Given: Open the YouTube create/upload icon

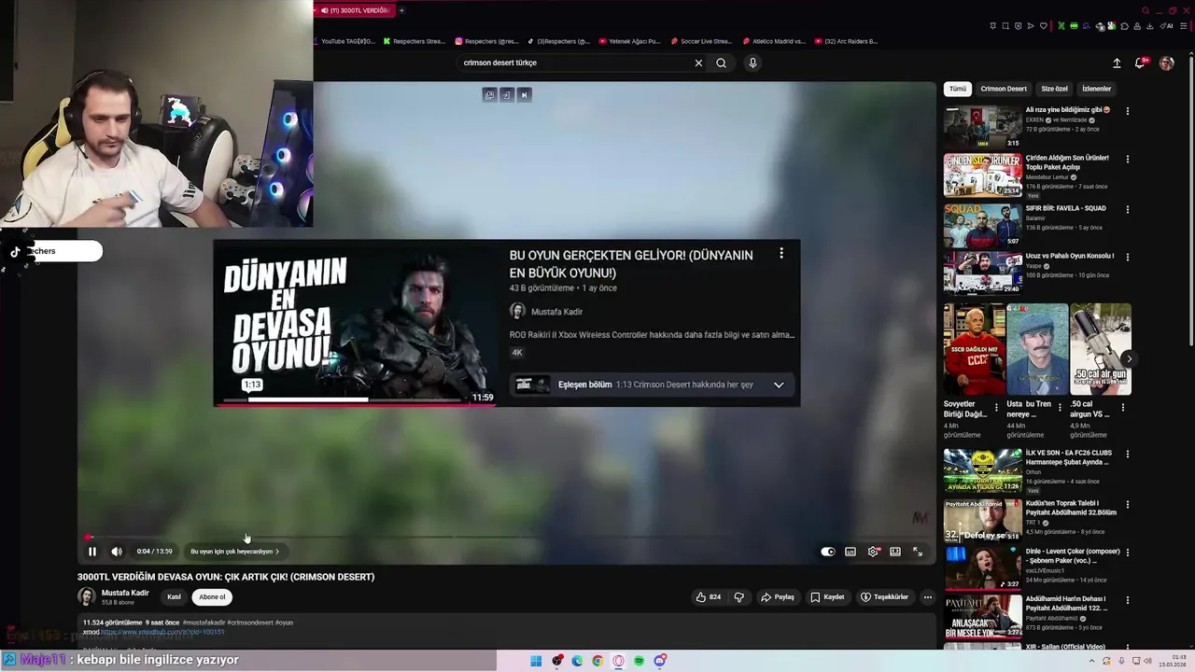Looking at the screenshot, I should click(x=1117, y=63).
